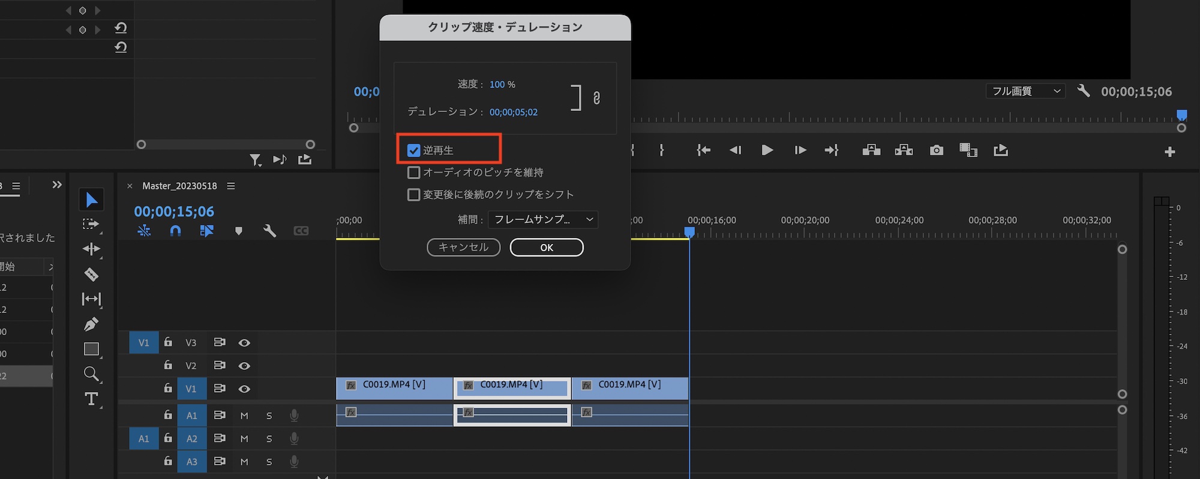Select the Pen tool
This screenshot has height=479, width=1200.
point(91,324)
